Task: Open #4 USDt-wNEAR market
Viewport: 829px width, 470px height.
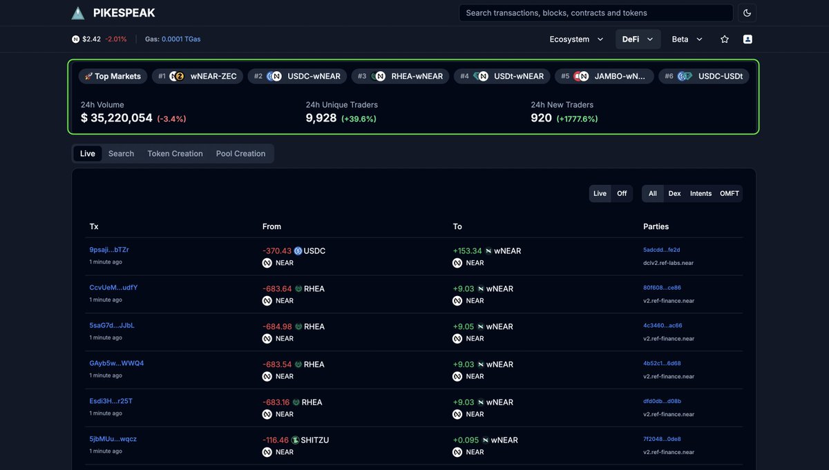Action: (x=502, y=76)
